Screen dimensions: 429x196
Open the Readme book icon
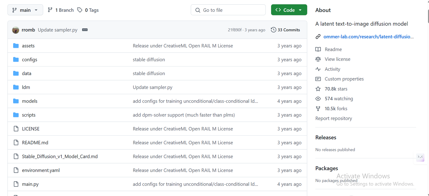[318, 49]
